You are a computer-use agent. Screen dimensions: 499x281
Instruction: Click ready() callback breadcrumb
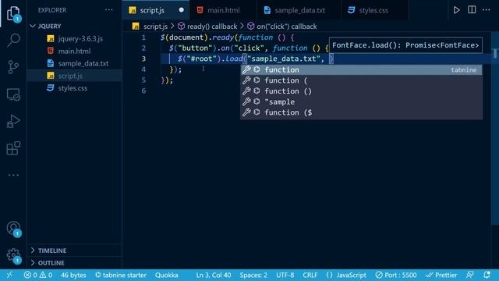click(x=207, y=27)
